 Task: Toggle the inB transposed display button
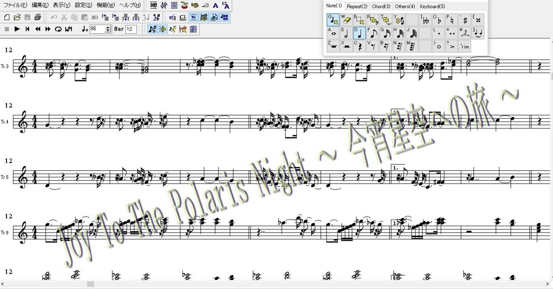click(204, 17)
